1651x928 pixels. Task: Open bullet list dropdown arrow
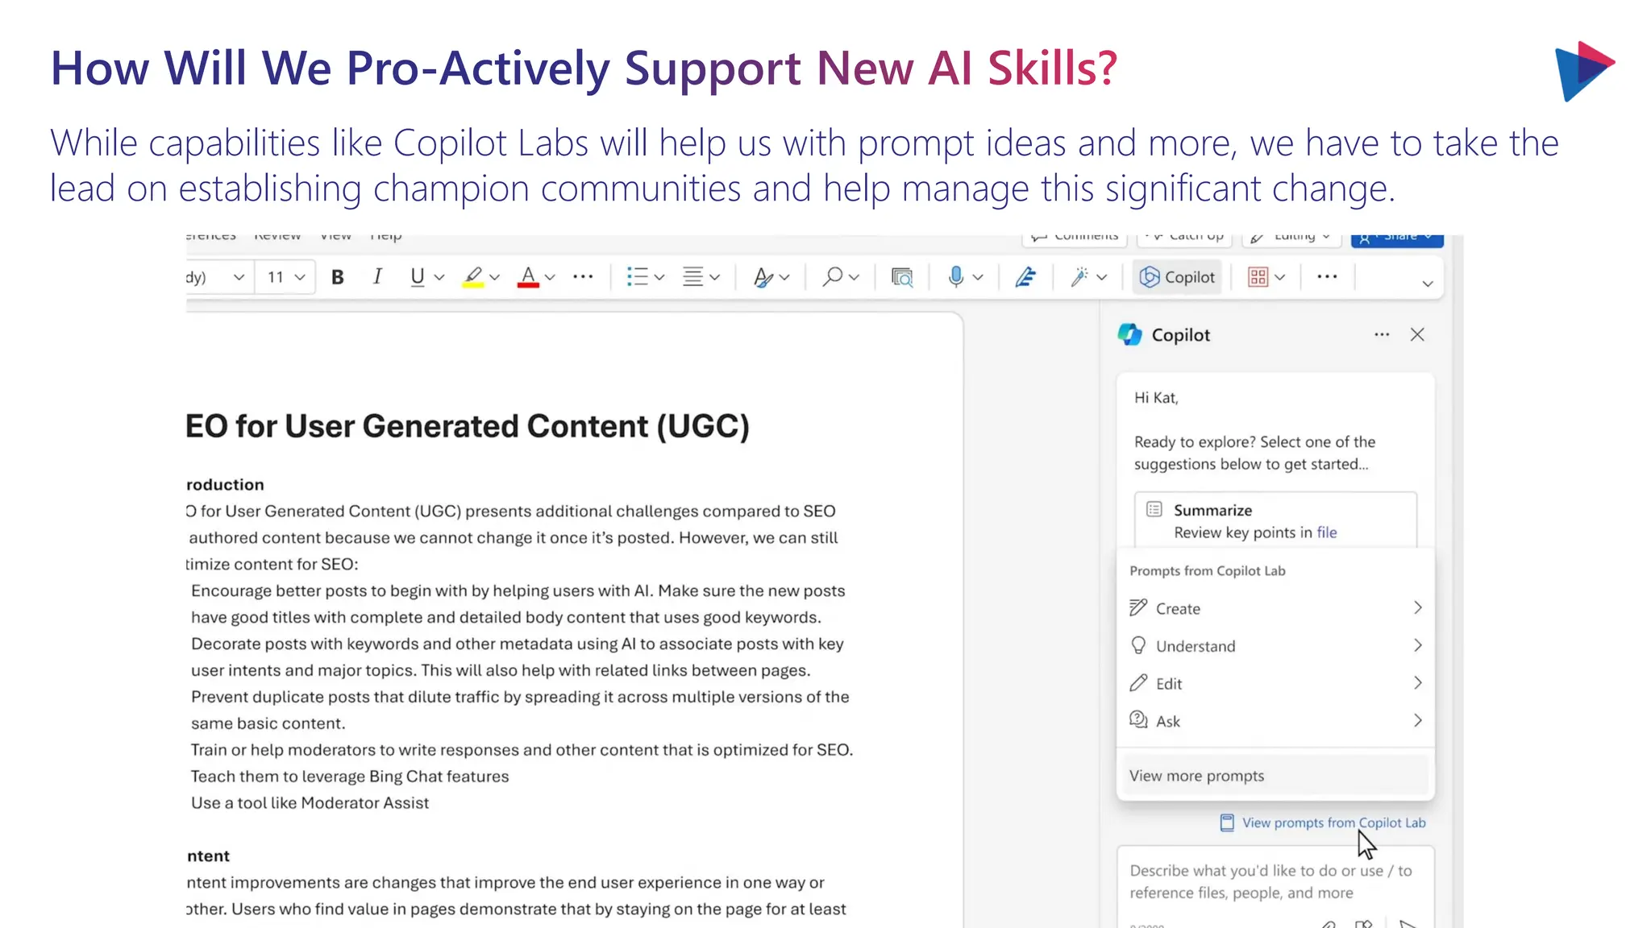(659, 277)
